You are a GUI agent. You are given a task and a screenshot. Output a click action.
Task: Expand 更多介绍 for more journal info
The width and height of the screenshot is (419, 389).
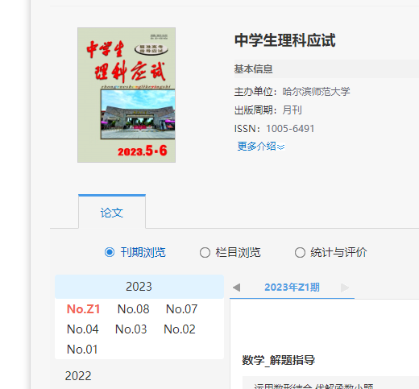[261, 147]
